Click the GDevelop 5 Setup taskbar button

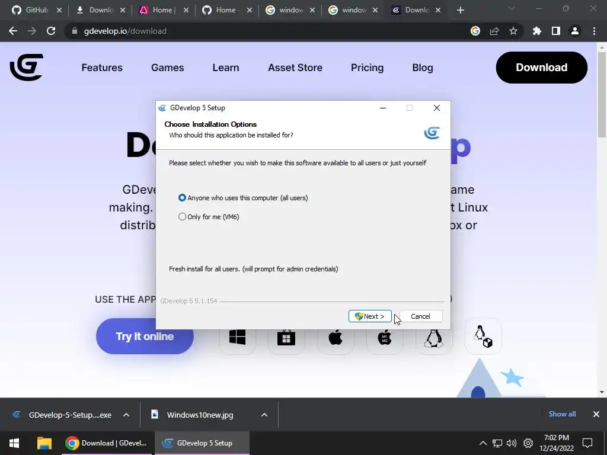202,443
